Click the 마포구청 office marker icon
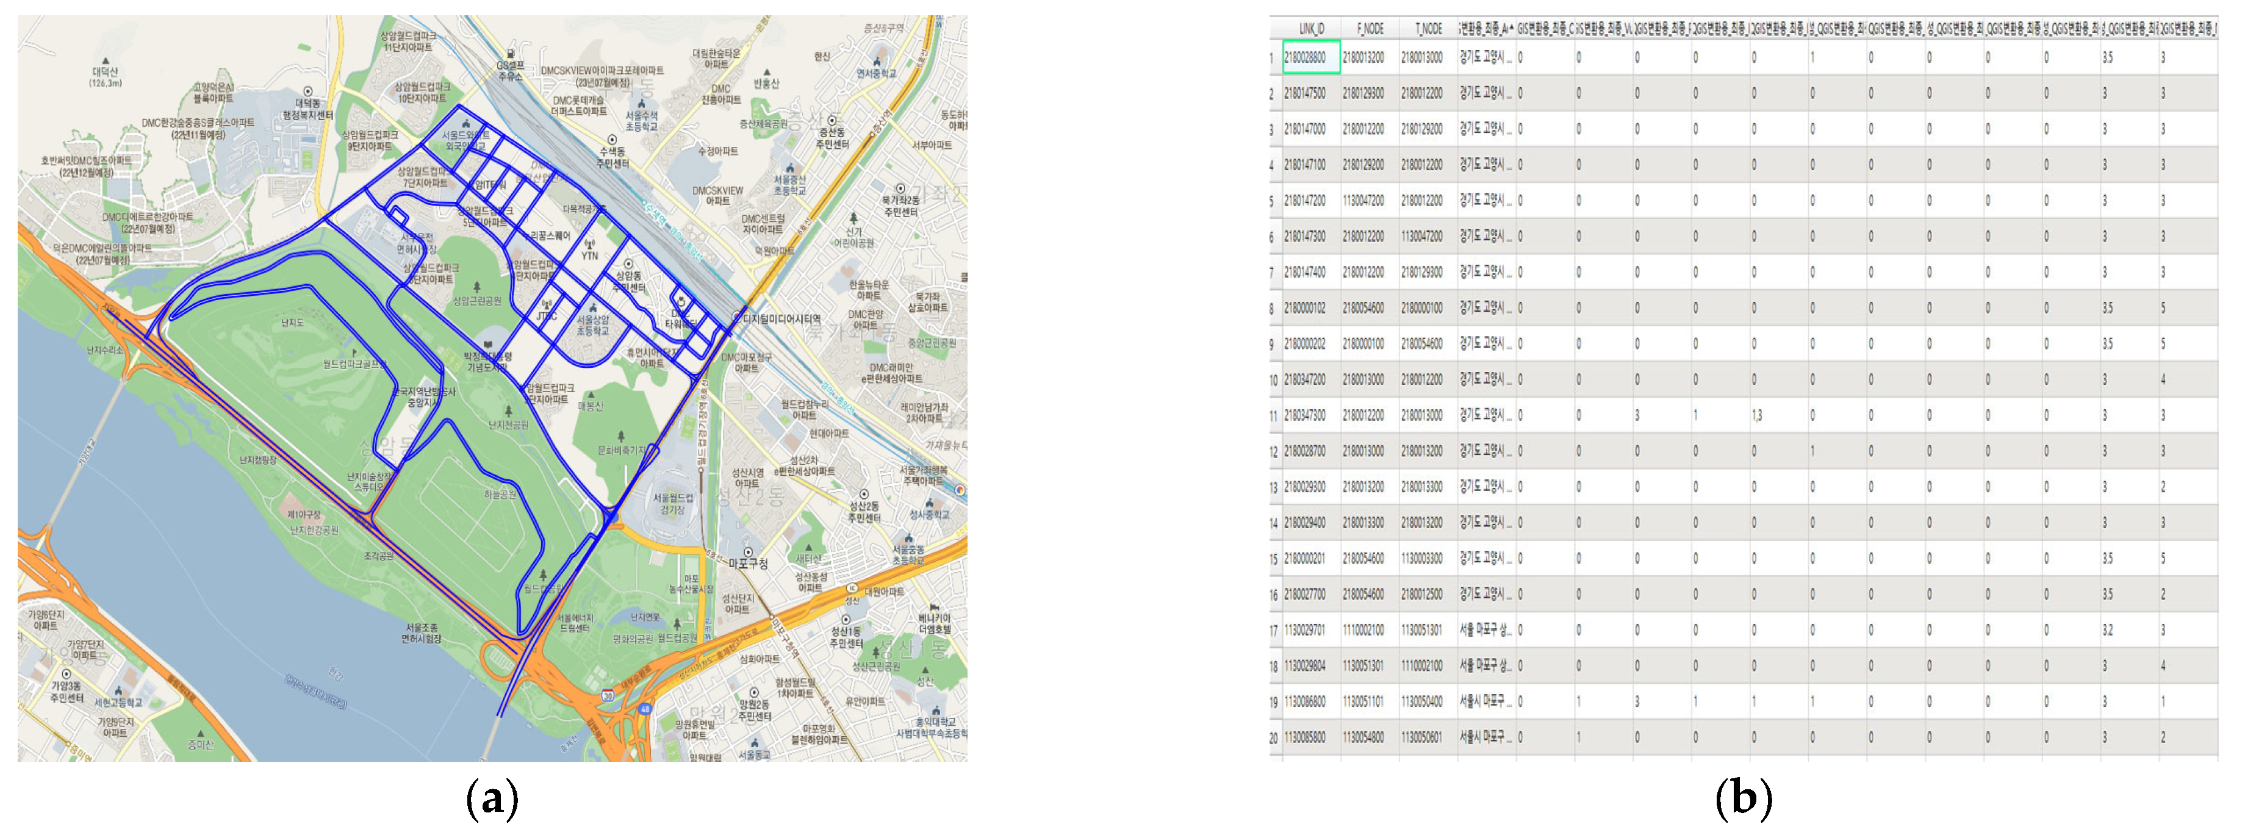The height and width of the screenshot is (835, 2245). pos(748,552)
